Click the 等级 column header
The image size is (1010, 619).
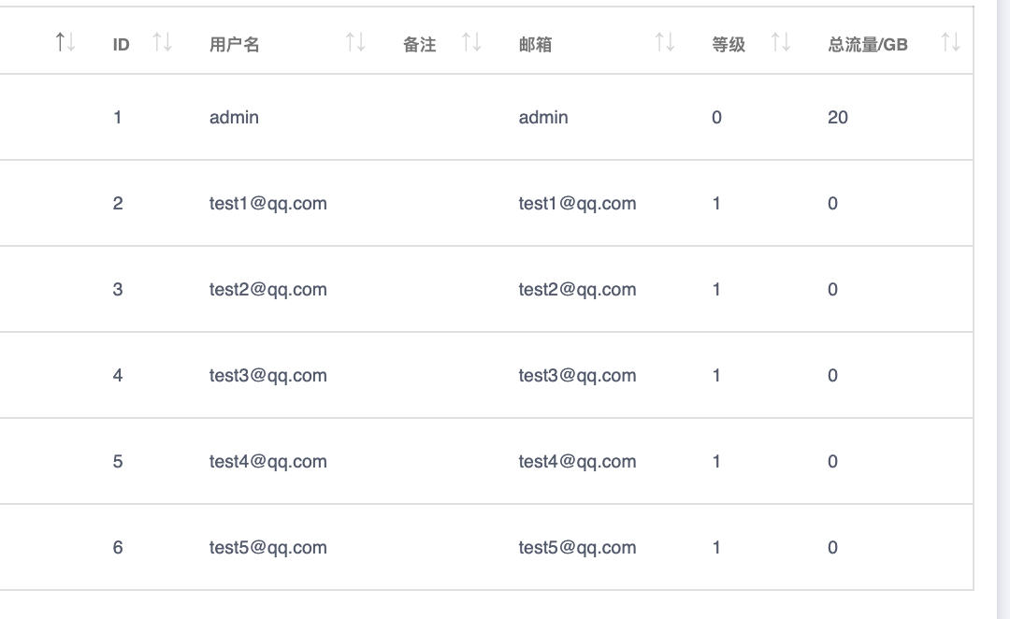pos(729,45)
